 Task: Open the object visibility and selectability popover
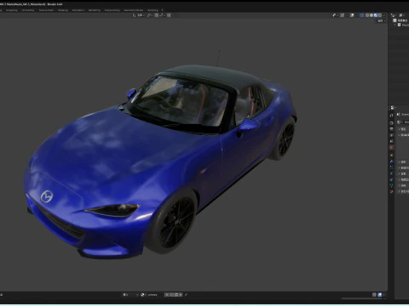[335, 15]
